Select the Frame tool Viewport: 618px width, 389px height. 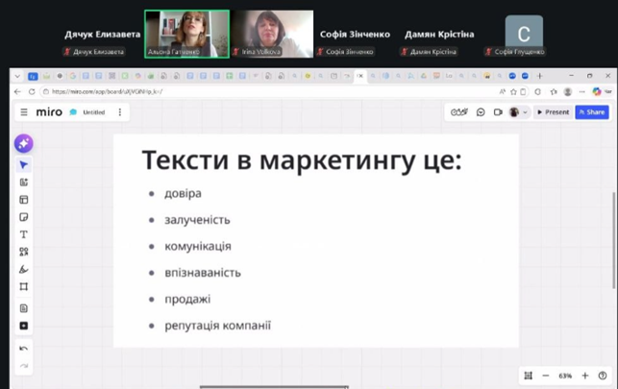(24, 286)
